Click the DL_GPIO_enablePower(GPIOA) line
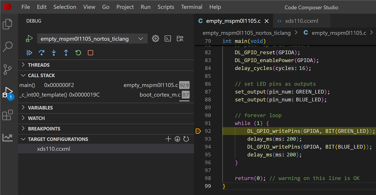Screen dimensions: 376x195 point(277,60)
